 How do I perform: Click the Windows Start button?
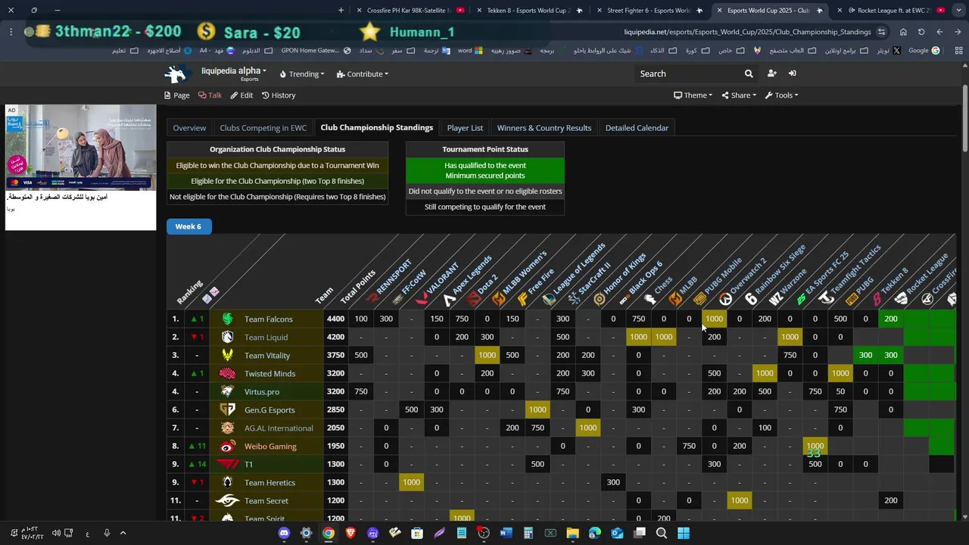684,533
